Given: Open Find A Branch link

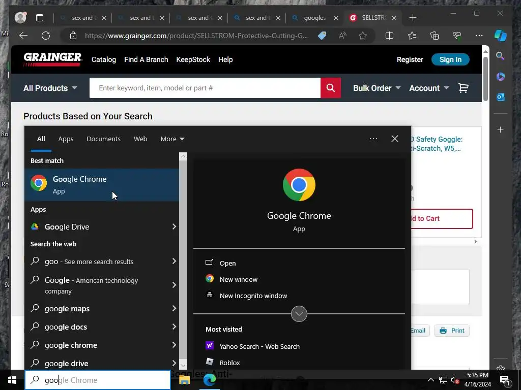Looking at the screenshot, I should (146, 59).
